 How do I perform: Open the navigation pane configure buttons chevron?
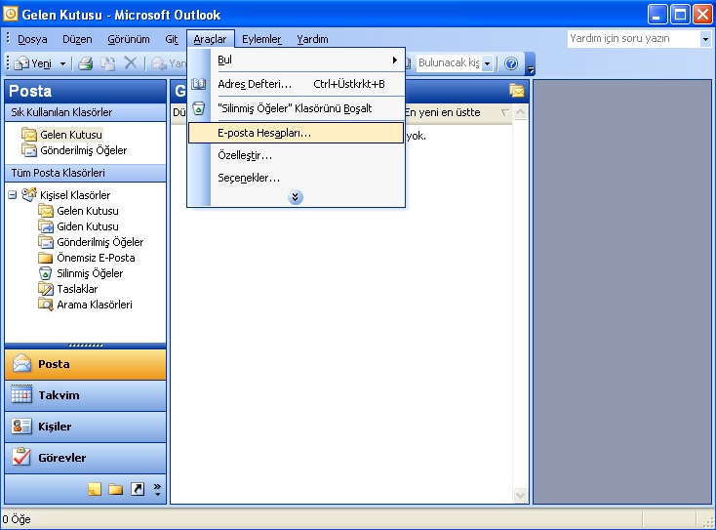point(157,489)
